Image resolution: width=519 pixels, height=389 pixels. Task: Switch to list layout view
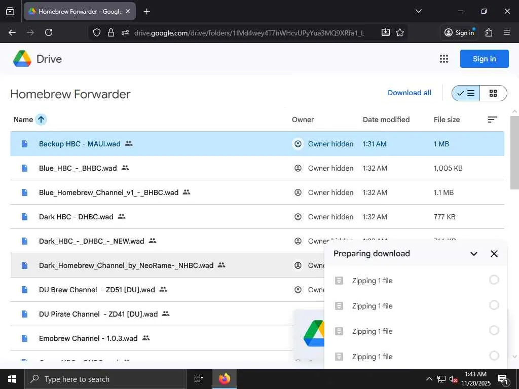tap(466, 93)
